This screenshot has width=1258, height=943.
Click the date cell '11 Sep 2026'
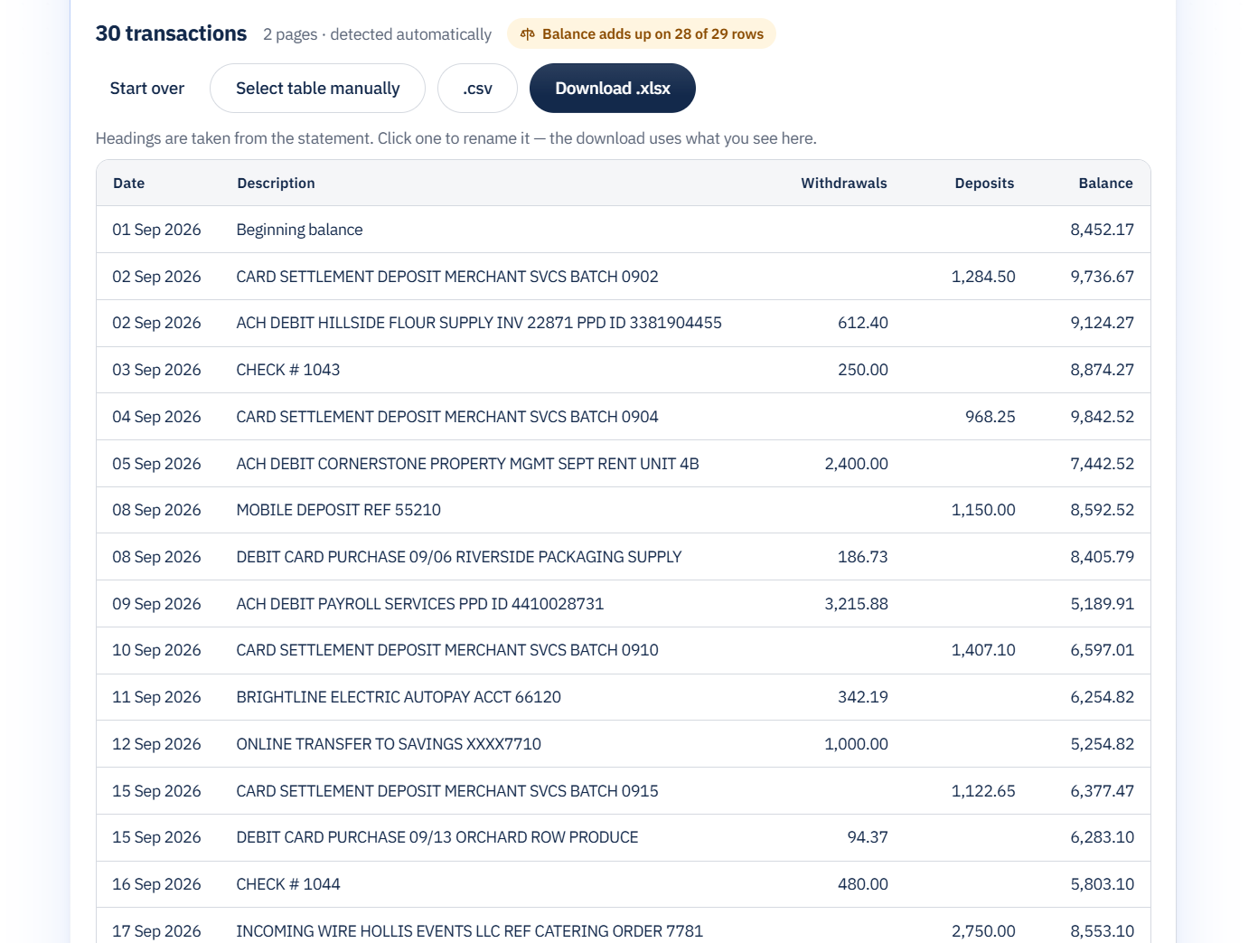pos(156,697)
